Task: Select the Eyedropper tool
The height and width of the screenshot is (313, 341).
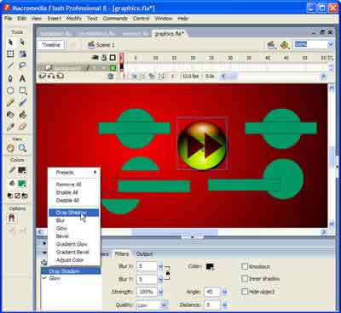Action: pyautogui.click(x=10, y=127)
